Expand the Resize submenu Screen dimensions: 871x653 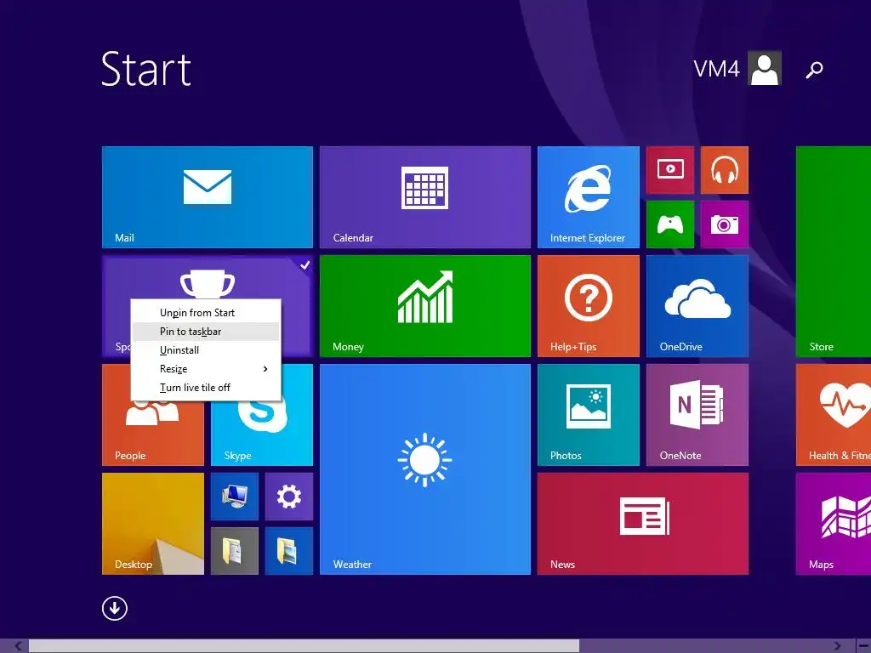[206, 369]
